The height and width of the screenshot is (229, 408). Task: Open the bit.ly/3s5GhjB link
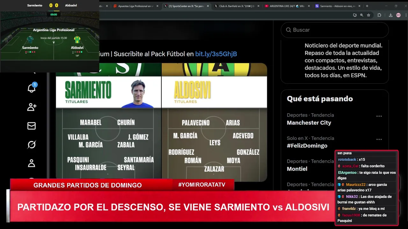[x=216, y=54]
